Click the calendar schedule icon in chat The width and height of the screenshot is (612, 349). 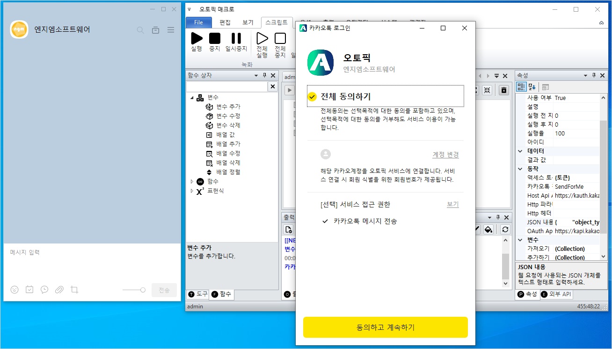(29, 290)
